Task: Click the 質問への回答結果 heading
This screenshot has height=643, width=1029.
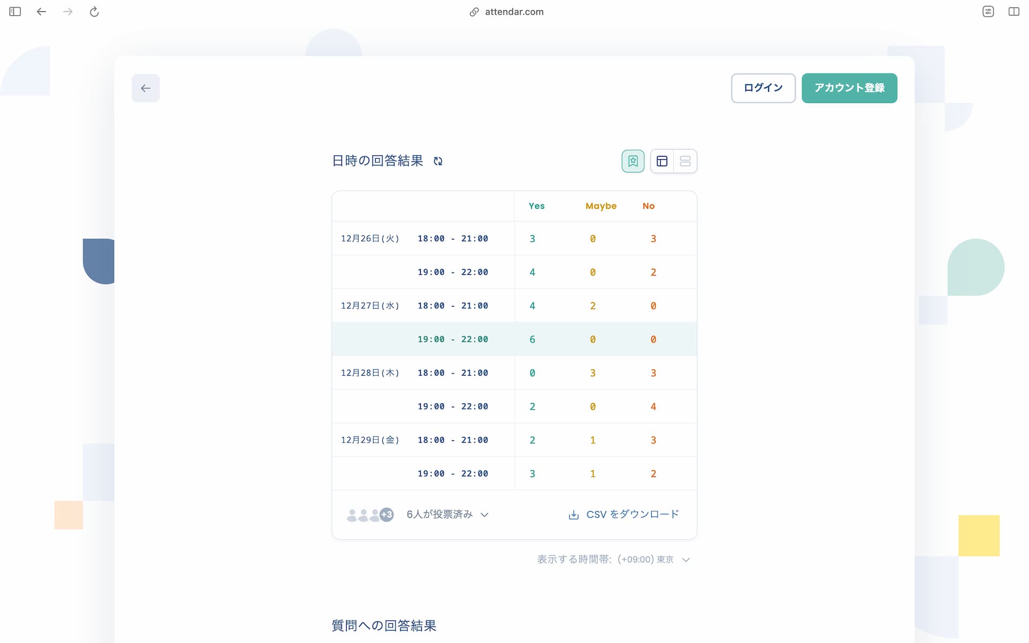Action: 384,626
